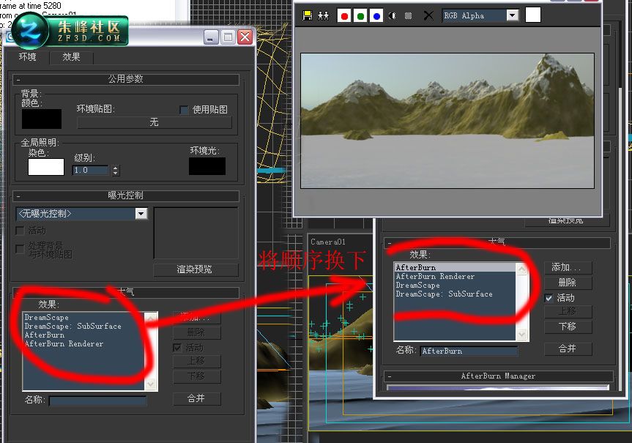Collapse the 大气 rollout in right dialog
632x443 pixels.
pos(497,242)
